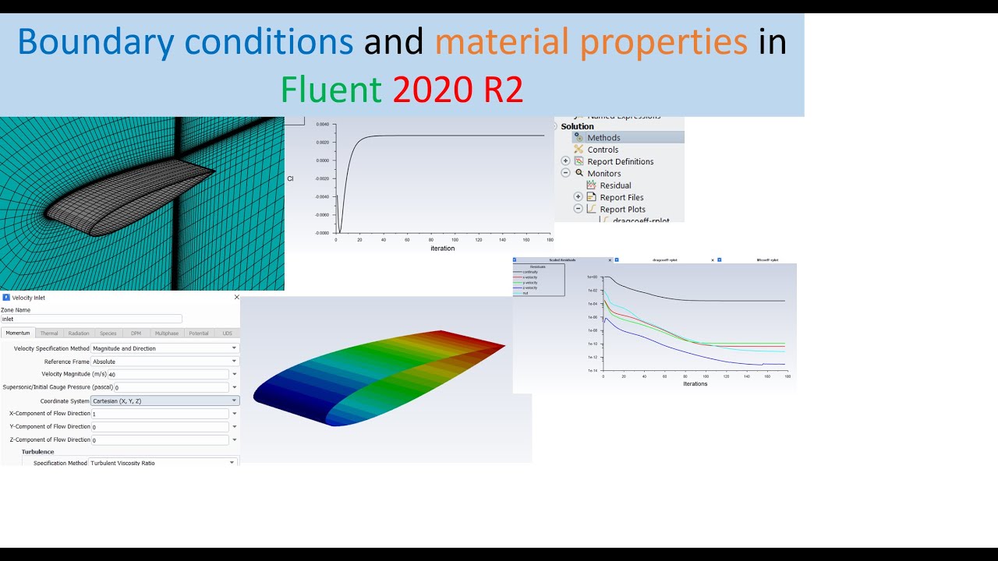Select the Scaled Residuals plot tab
This screenshot has height=561, width=998.
pyautogui.click(x=563, y=259)
